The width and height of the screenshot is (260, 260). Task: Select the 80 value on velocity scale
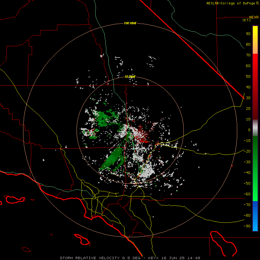tap(248, 44)
